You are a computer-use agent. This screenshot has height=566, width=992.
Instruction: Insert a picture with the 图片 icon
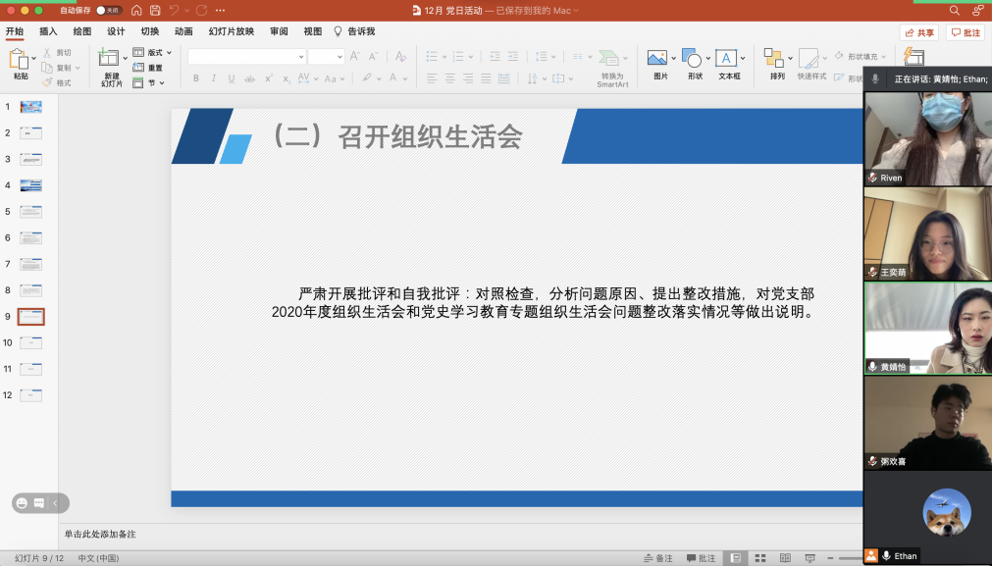click(657, 59)
